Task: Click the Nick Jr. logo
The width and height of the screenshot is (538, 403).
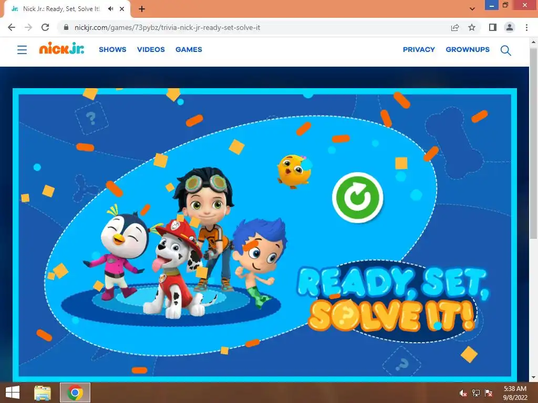Action: coord(62,48)
